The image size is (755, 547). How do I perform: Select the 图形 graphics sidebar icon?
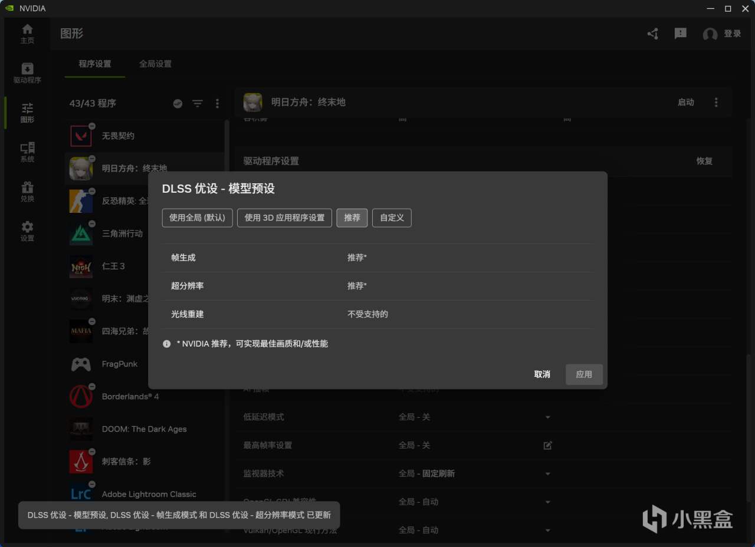click(x=27, y=113)
